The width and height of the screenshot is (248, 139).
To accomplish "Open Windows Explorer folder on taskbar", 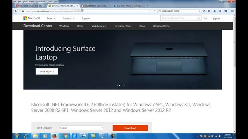I will pyautogui.click(x=35, y=136).
